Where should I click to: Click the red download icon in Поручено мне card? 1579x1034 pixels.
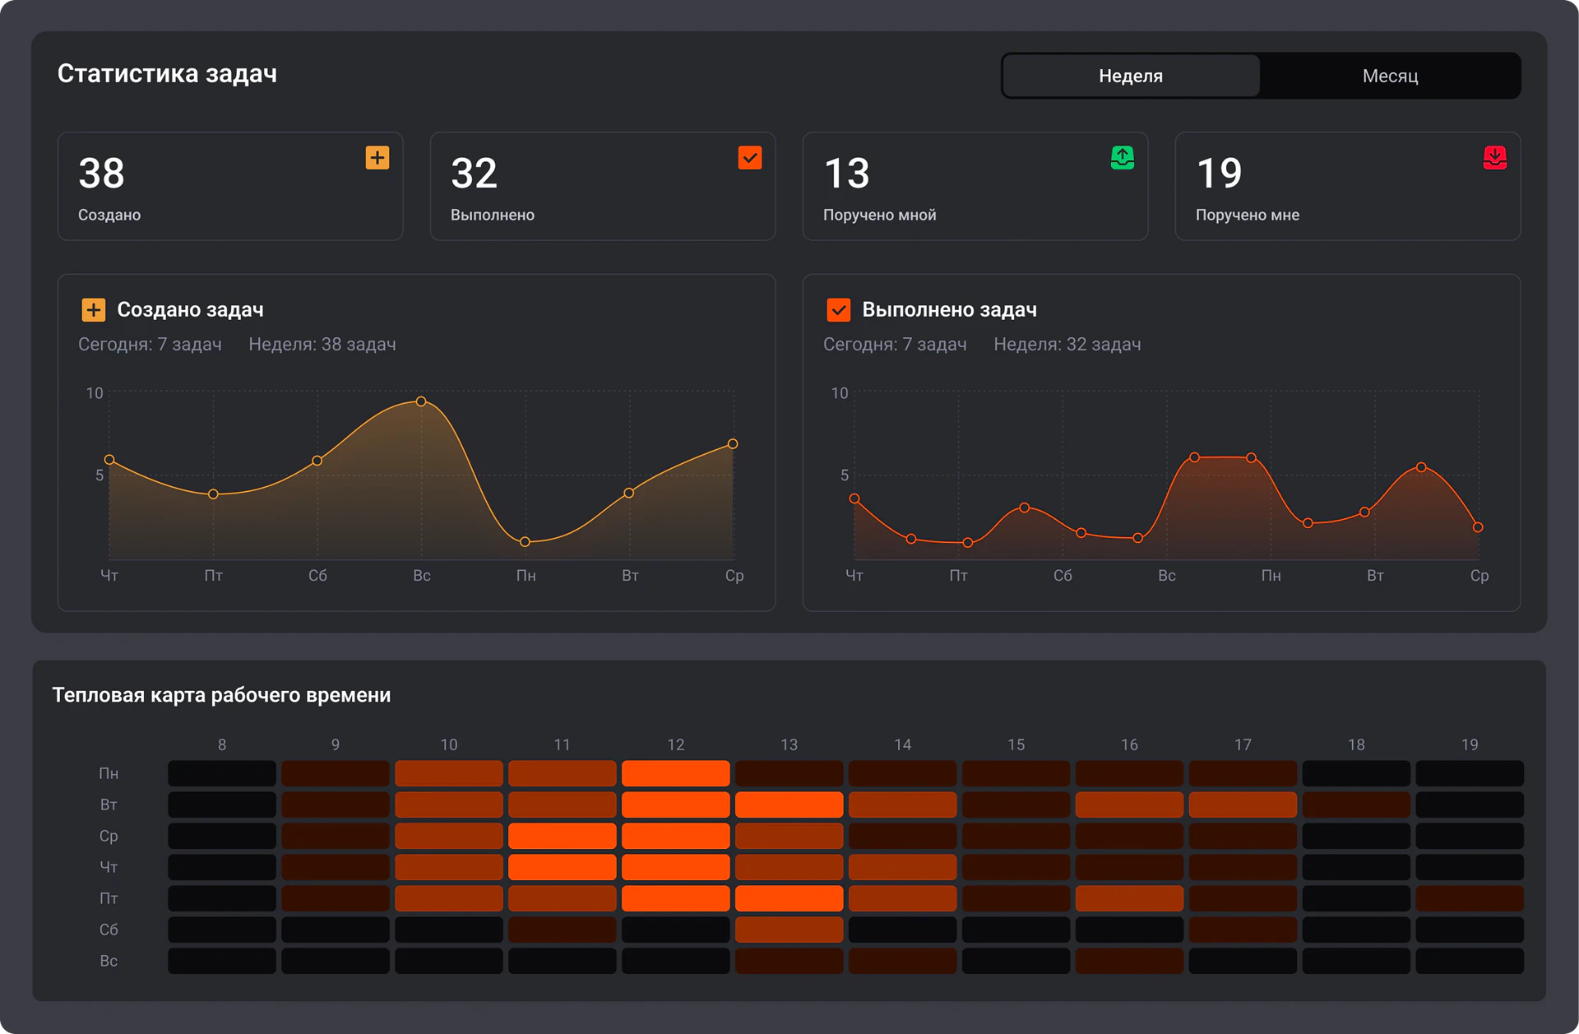tap(1495, 157)
